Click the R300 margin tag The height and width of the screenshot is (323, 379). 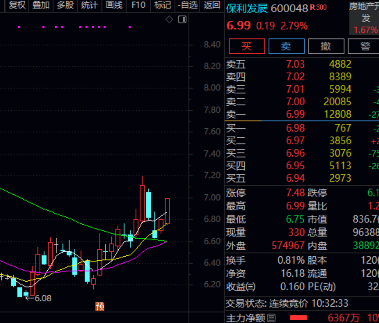[x=318, y=7]
